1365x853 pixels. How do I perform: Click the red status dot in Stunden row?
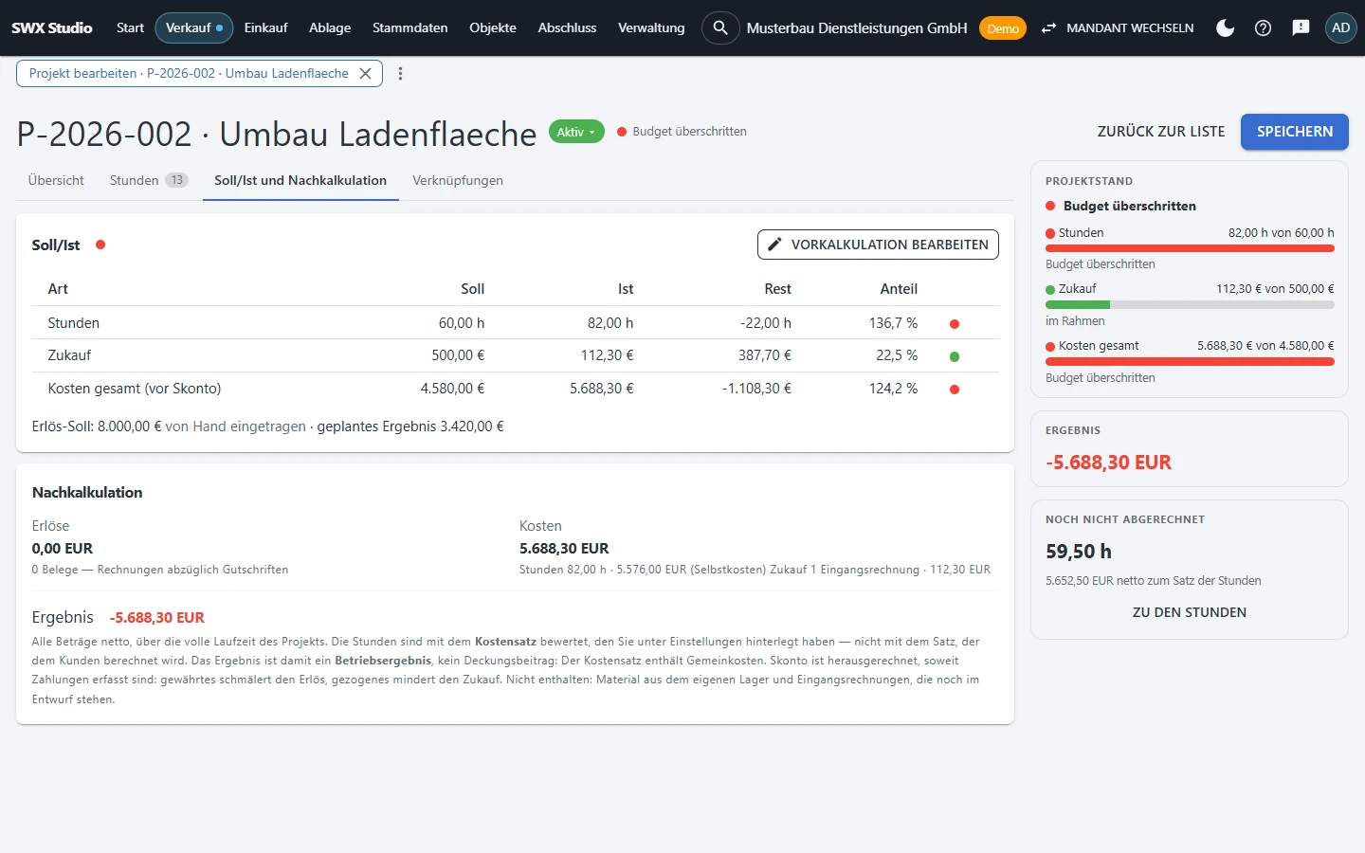point(955,324)
